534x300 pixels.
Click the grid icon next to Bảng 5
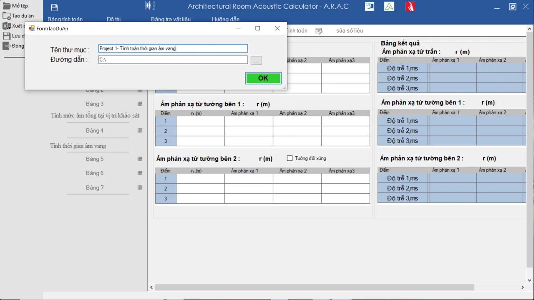[x=140, y=159]
